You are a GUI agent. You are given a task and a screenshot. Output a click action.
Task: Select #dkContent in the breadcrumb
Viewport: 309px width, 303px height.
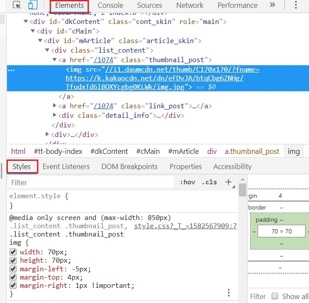(109, 151)
